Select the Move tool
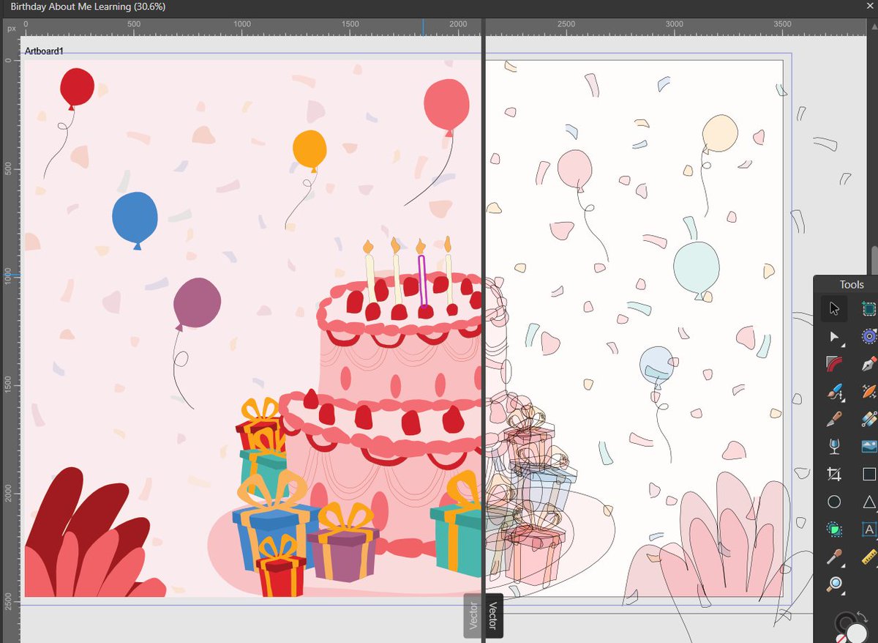The image size is (878, 643). (x=833, y=308)
